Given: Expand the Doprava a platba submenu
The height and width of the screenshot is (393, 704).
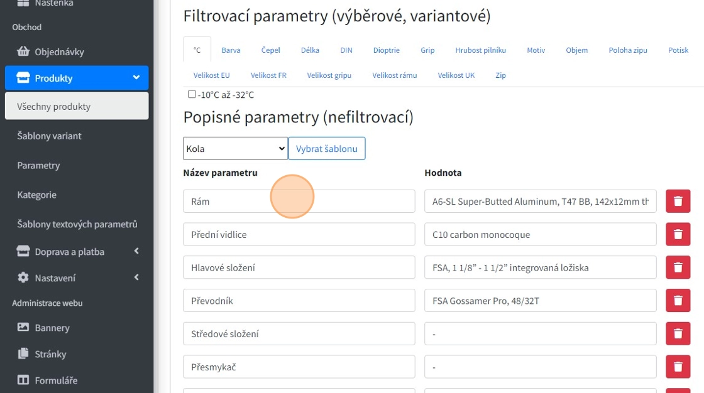Looking at the screenshot, I should [x=136, y=251].
